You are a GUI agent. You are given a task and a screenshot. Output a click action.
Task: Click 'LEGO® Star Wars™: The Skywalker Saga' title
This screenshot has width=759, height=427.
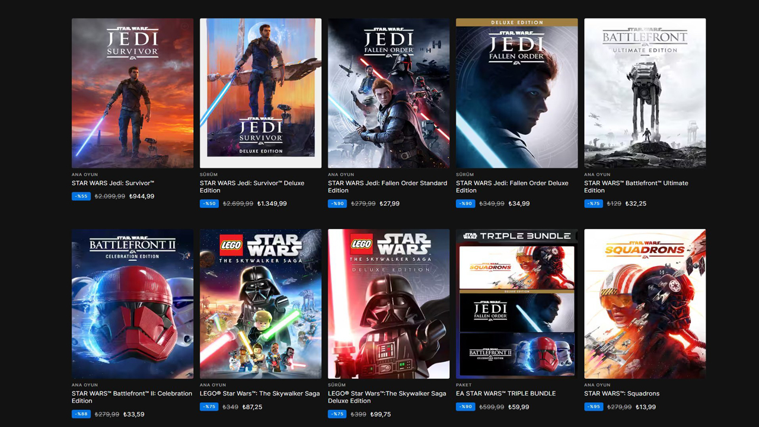coord(260,394)
